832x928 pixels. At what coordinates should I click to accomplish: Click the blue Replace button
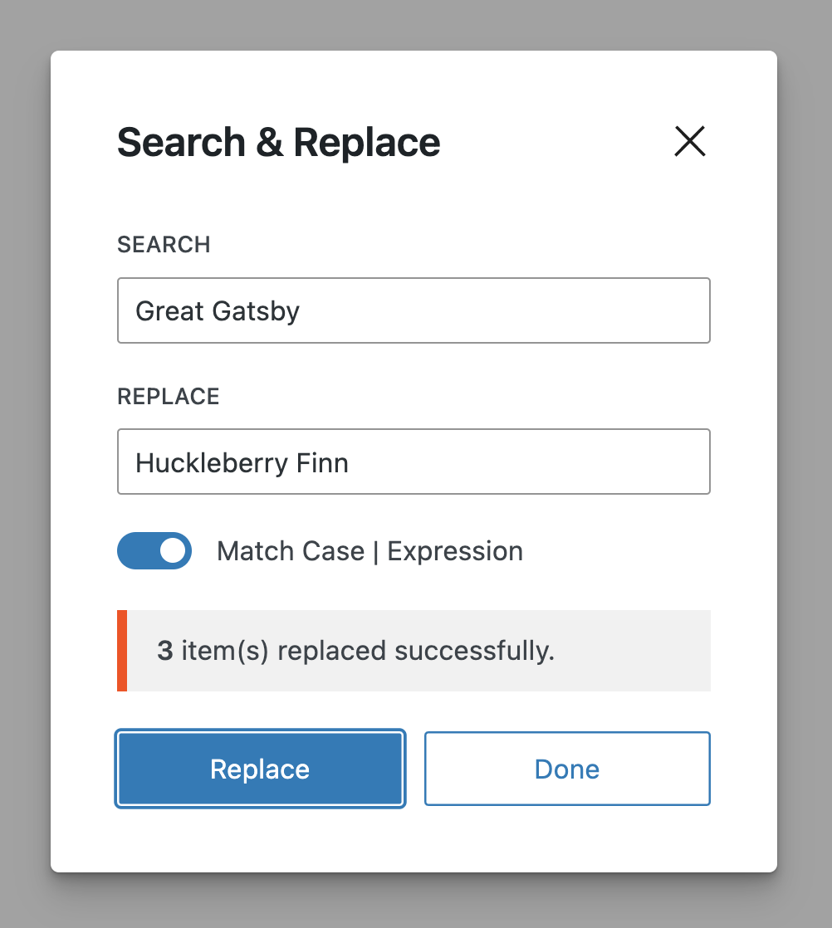tap(260, 769)
